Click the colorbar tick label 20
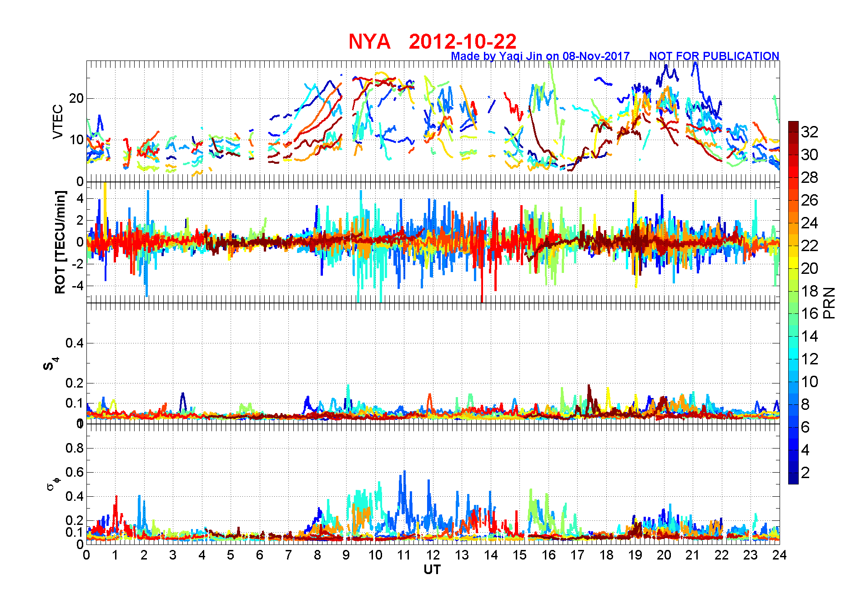Viewport: 866px width, 605px height. tap(810, 268)
